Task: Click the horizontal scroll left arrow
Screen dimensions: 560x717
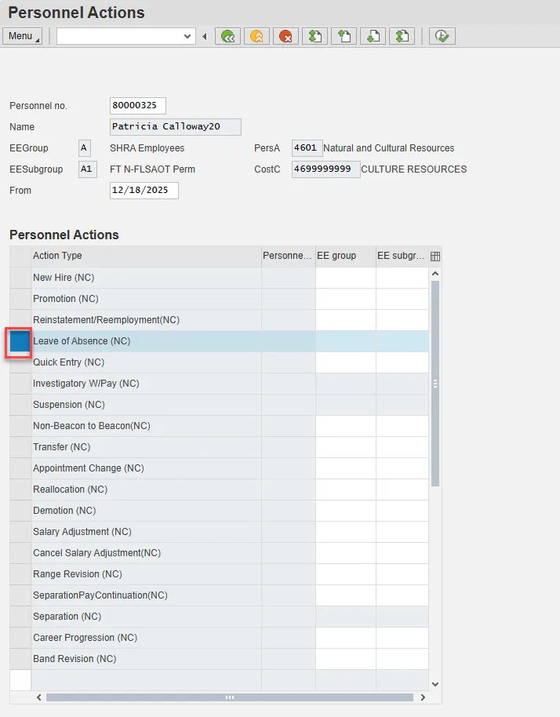Action: tap(39, 697)
